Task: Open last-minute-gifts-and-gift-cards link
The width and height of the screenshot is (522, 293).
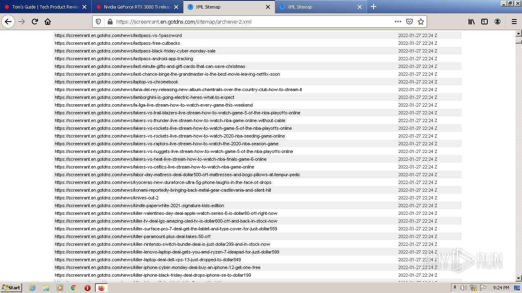Action: pos(150,66)
